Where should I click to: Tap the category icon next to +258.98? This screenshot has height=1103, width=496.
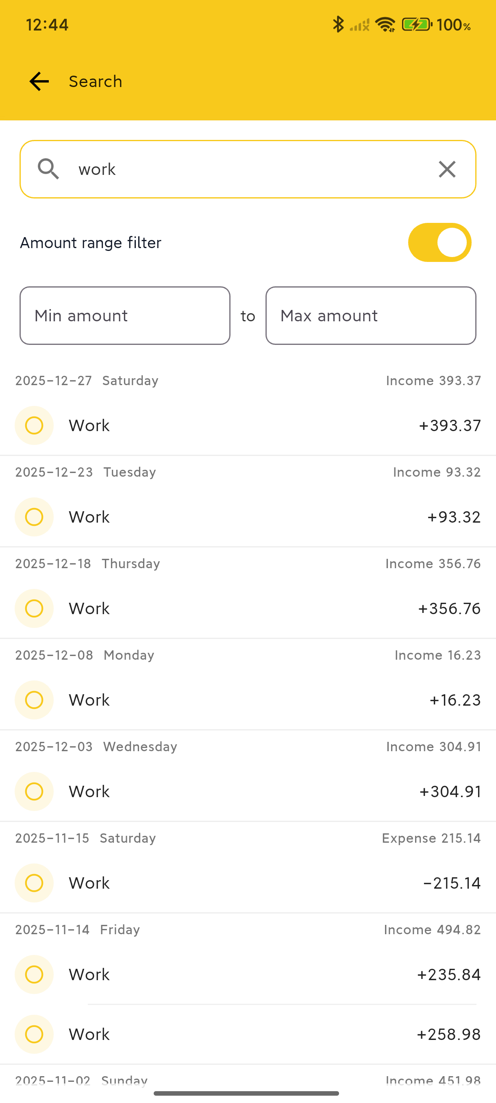coord(34,1035)
